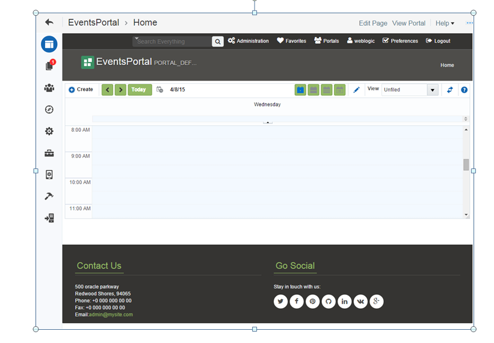This screenshot has width=494, height=343.
Task: Click the device settings icon in sidebar
Action: coord(49,175)
